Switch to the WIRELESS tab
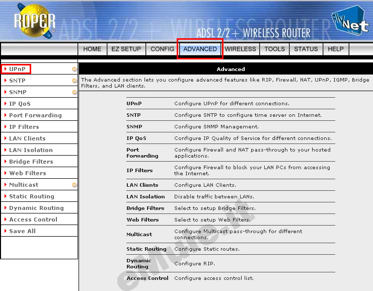The width and height of the screenshot is (373, 291). pos(240,49)
